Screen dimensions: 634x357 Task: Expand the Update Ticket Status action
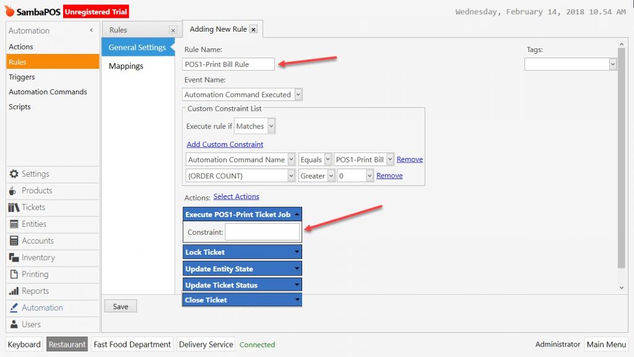[297, 285]
